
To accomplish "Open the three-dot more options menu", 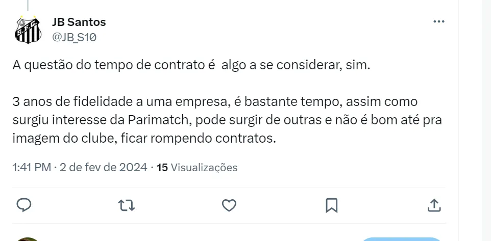I will pyautogui.click(x=438, y=22).
